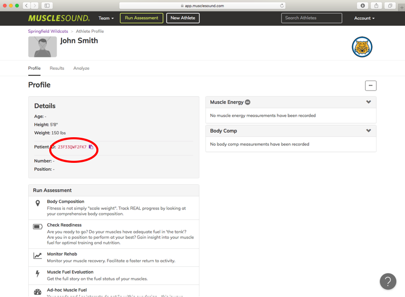Focus the Search Athletes field
The width and height of the screenshot is (405, 297).
tap(312, 18)
